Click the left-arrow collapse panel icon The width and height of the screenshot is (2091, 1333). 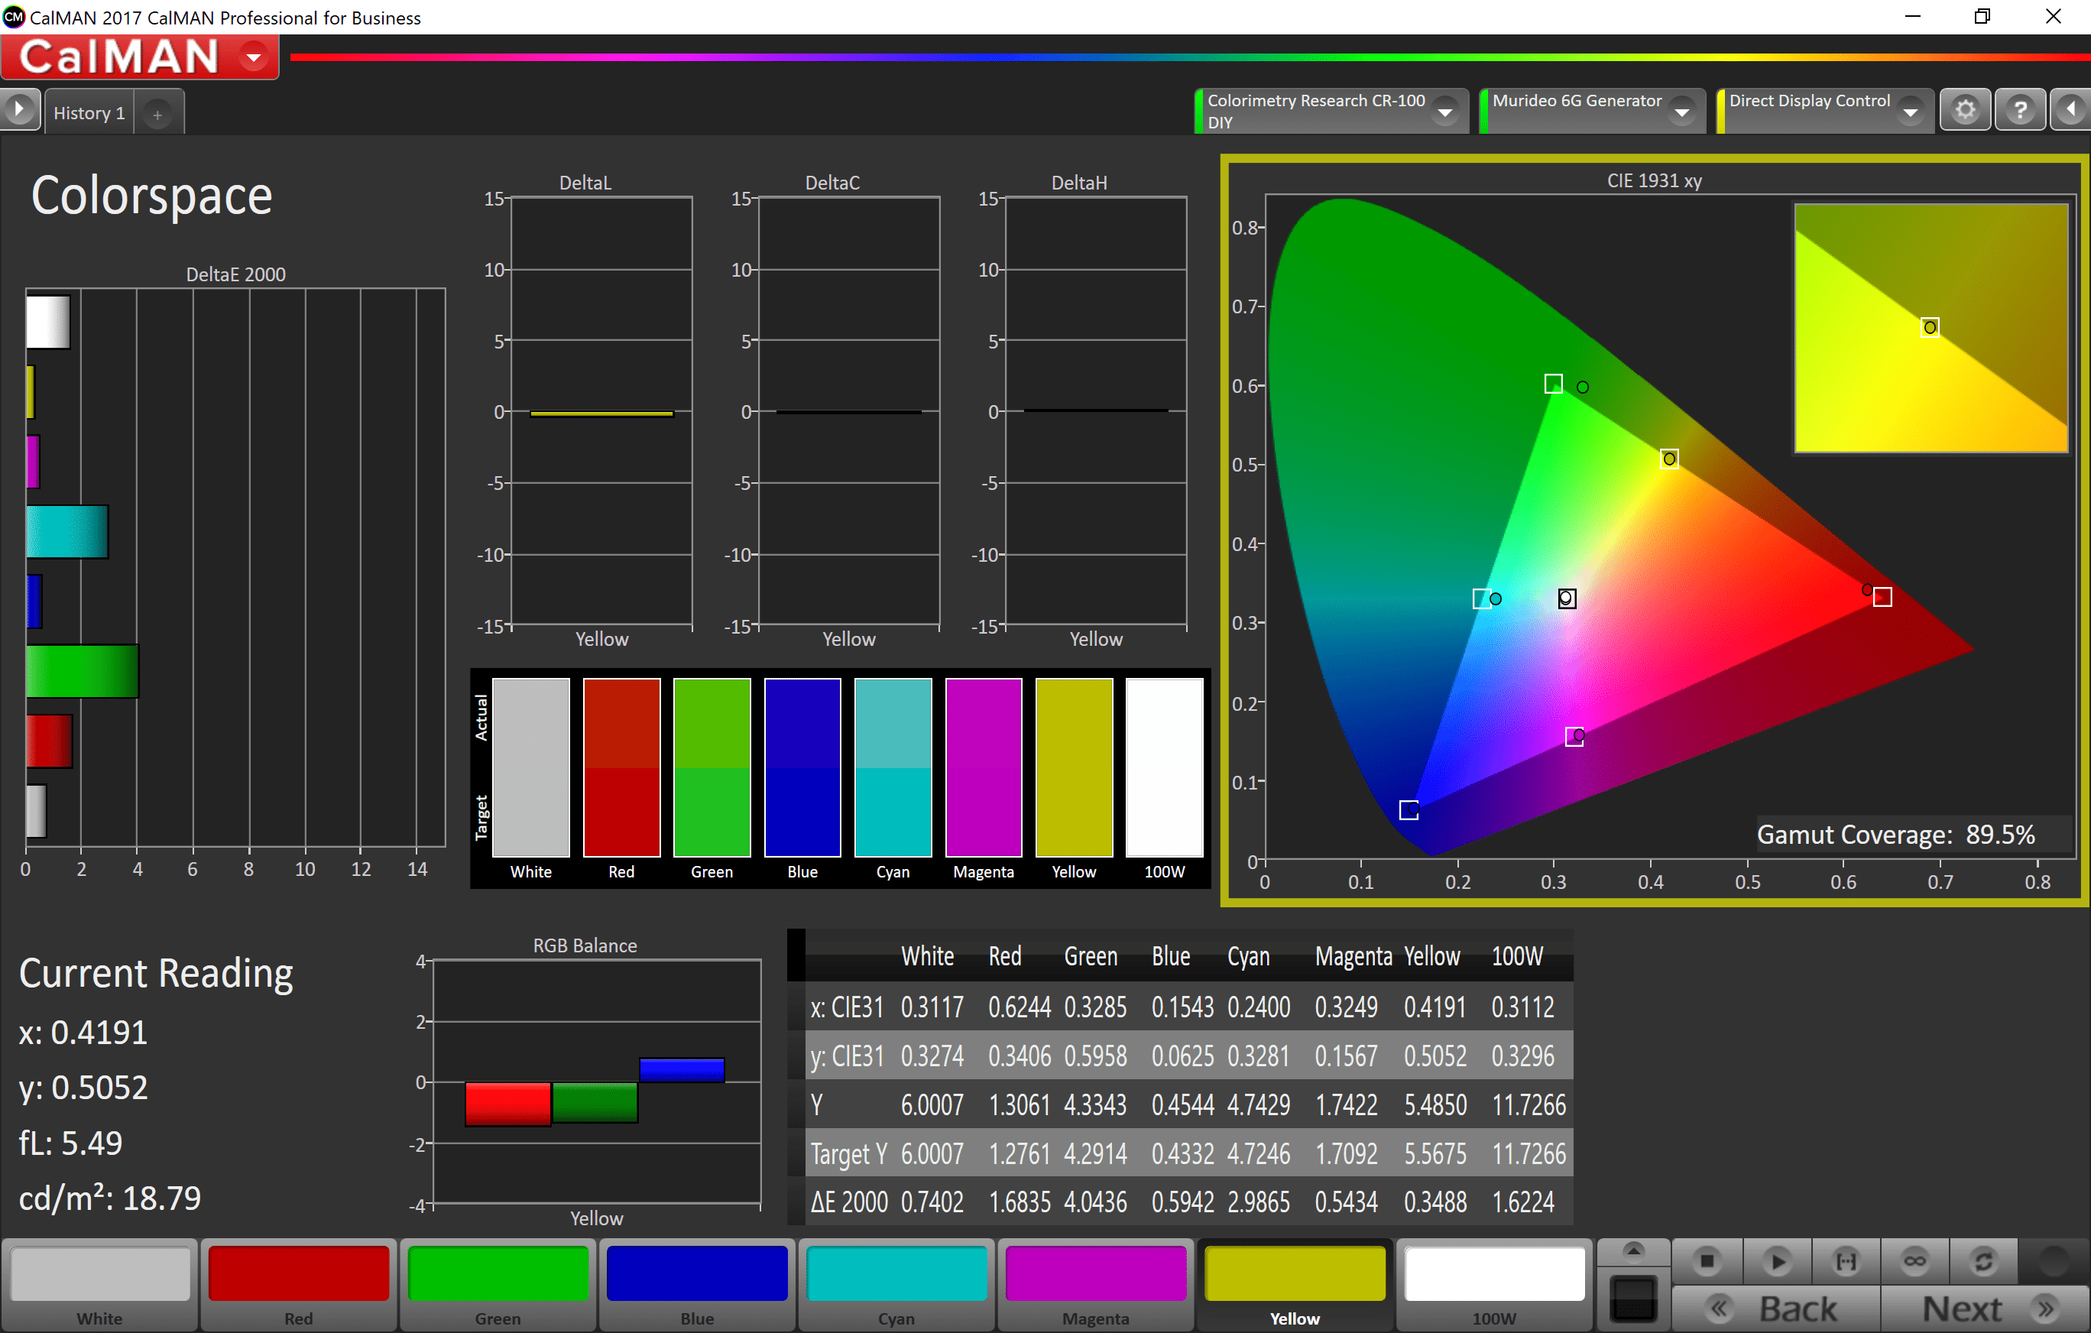[2071, 110]
